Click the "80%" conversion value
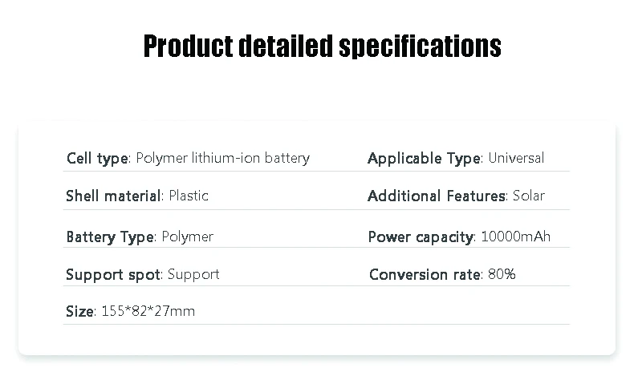Screen dimensions: 634x376 tap(502, 274)
